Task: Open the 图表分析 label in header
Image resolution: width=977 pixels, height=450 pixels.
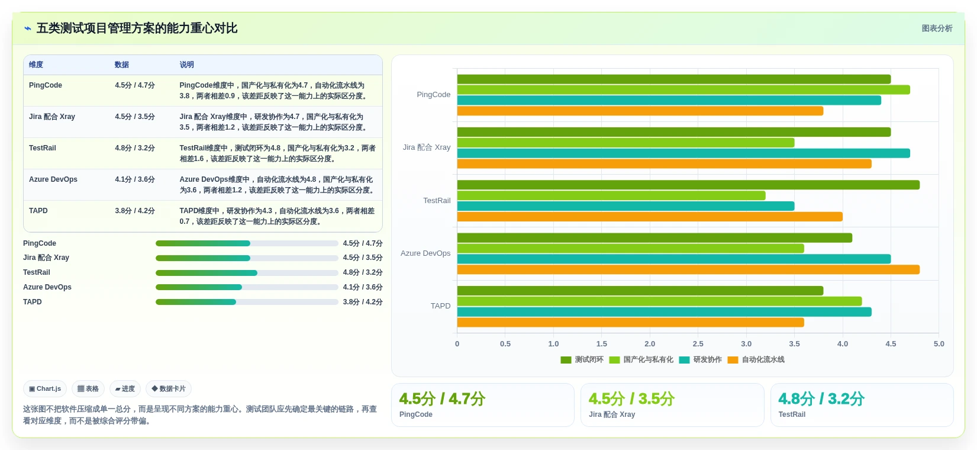Action: tap(937, 28)
